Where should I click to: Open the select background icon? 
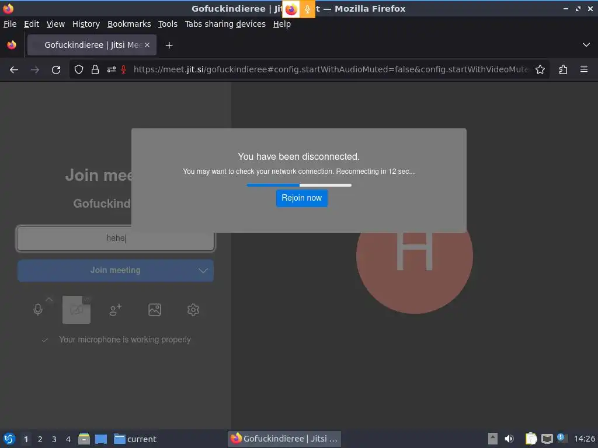(x=154, y=310)
